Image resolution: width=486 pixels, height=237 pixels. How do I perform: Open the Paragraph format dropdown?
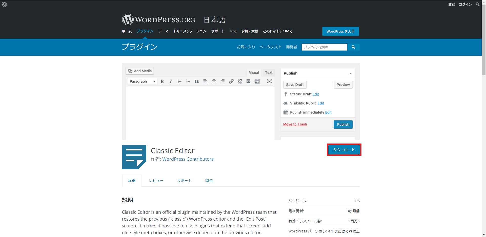click(x=142, y=81)
